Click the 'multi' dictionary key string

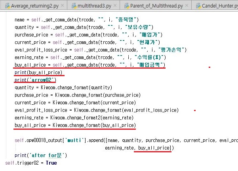[x=74, y=140]
